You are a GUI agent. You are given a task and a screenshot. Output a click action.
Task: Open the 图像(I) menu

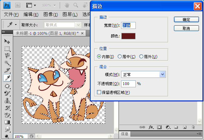click(x=51, y=14)
